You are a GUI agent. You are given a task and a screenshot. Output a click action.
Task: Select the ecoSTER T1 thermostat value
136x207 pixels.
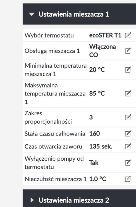pyautogui.click(x=105, y=35)
